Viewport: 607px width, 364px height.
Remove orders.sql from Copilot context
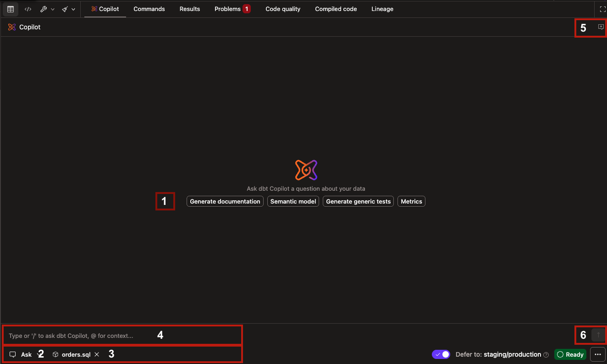click(x=97, y=354)
